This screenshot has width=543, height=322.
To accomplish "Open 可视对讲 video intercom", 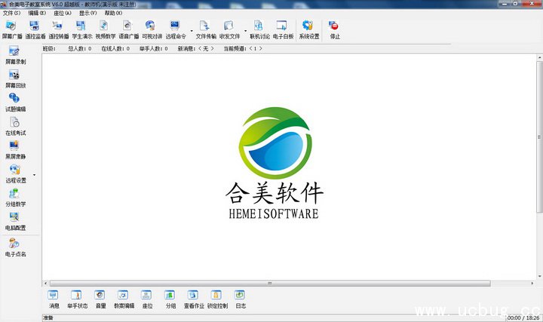I will pos(152,29).
